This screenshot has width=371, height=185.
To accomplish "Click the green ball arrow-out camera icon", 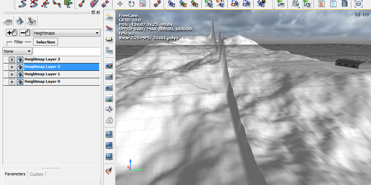I will 209,4.
